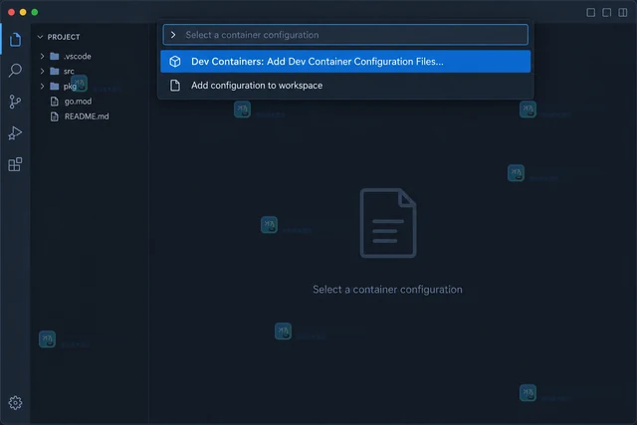Select the .vscode folder name
The width and height of the screenshot is (637, 425).
click(77, 56)
